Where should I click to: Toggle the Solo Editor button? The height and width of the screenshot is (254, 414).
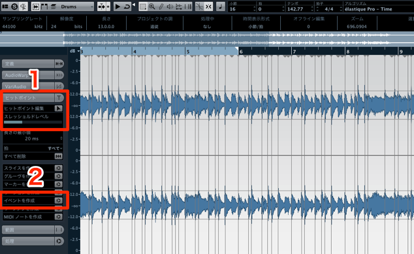click(14, 7)
